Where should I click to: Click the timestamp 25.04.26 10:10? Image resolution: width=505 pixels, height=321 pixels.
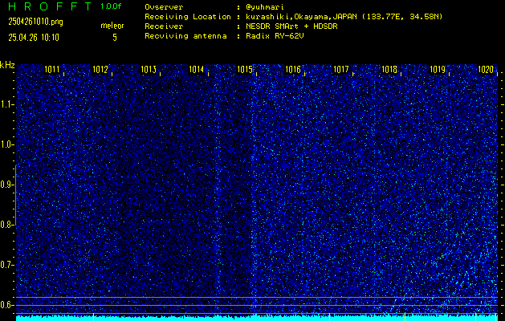(34, 38)
